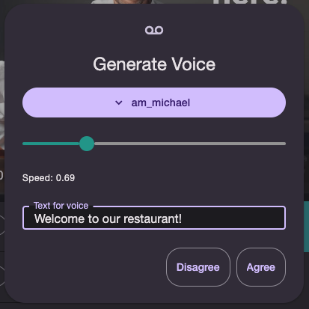This screenshot has width=309, height=309.
Task: Click the voicemail icon above Generate Voice
Action: (x=154, y=31)
